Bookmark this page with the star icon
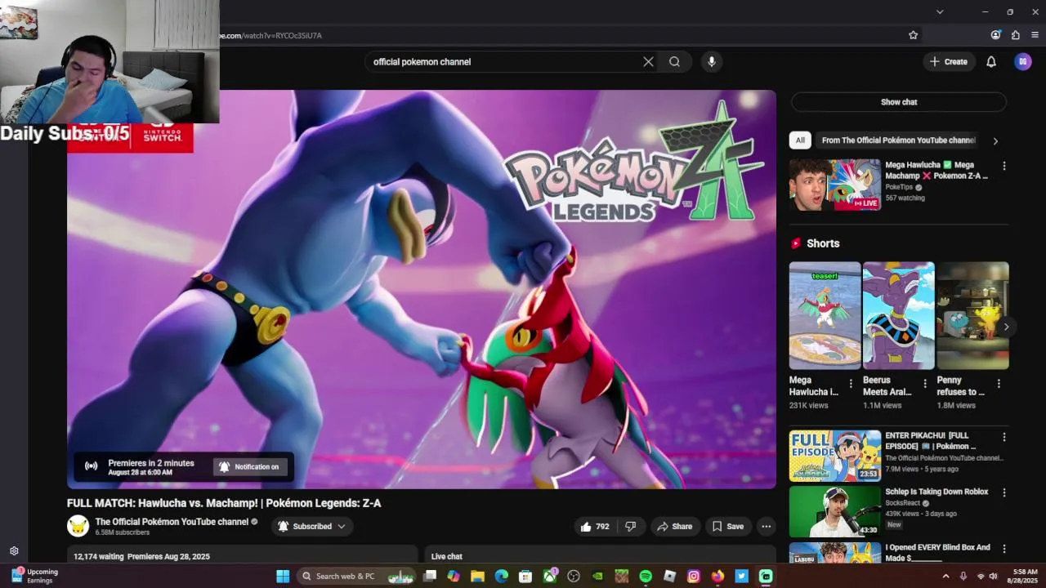This screenshot has width=1046, height=588. (914, 35)
